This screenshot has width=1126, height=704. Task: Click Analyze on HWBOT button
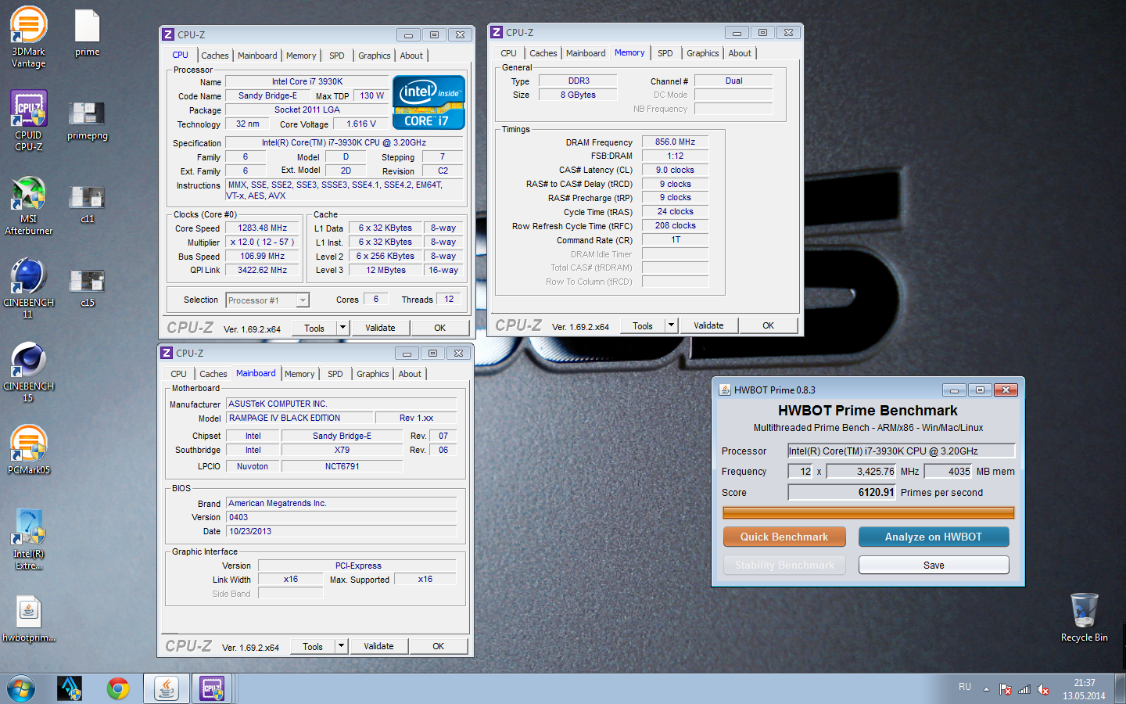point(934,537)
